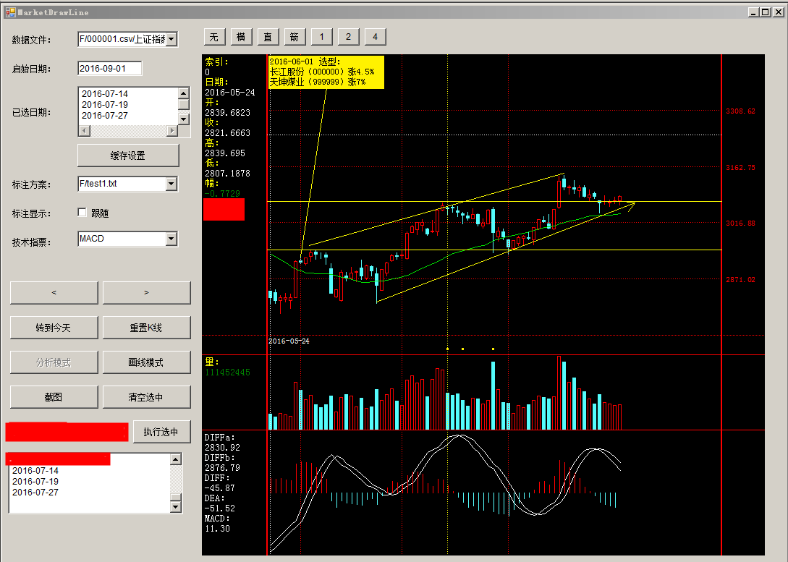This screenshot has width=788, height=562.
Task: Open the 数据文件 data file dropdown
Action: point(171,39)
